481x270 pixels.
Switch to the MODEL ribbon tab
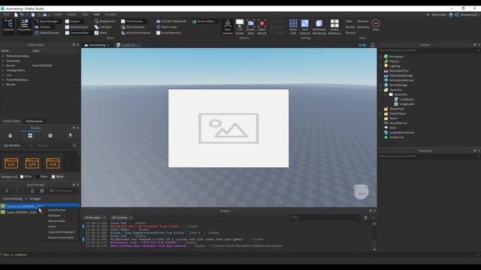coord(72,15)
